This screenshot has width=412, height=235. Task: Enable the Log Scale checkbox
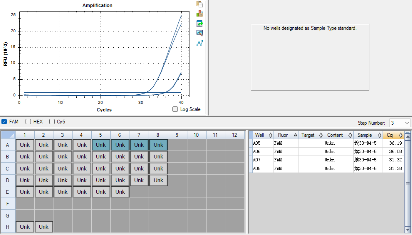pyautogui.click(x=175, y=109)
